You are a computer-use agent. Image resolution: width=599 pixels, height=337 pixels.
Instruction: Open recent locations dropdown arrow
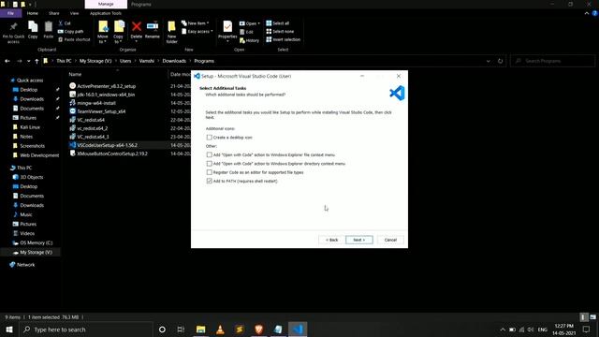(28, 61)
